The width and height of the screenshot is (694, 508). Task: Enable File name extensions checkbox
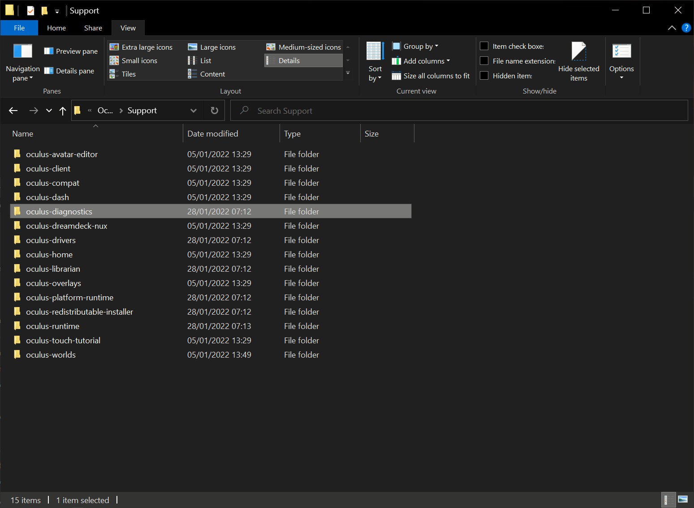tap(484, 61)
